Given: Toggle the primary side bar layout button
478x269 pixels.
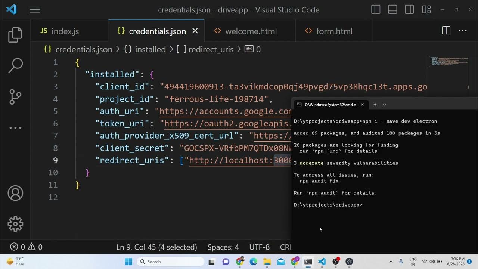Looking at the screenshot, I should [376, 10].
